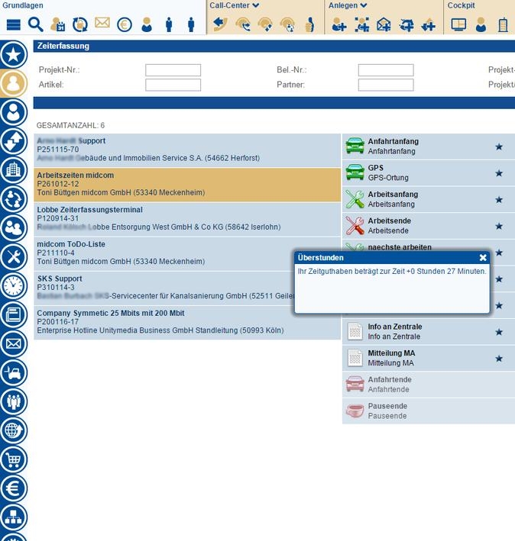The height and width of the screenshot is (541, 515).
Task: Open the Cockpit menu section
Action: (x=461, y=5)
